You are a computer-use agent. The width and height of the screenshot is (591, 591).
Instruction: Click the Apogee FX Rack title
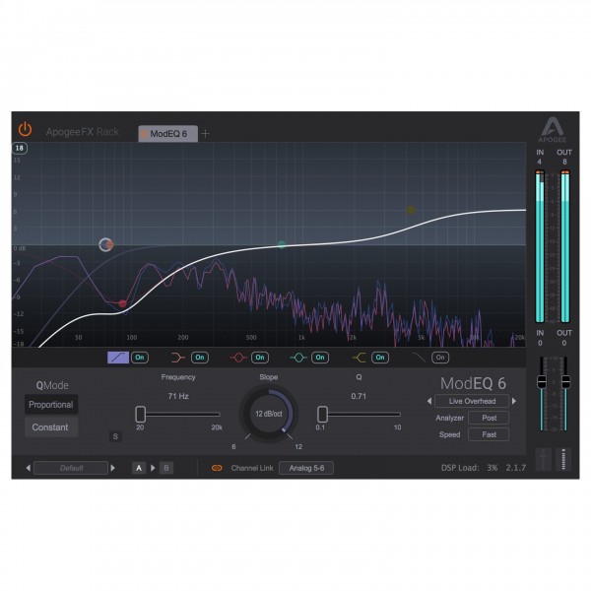click(x=82, y=132)
